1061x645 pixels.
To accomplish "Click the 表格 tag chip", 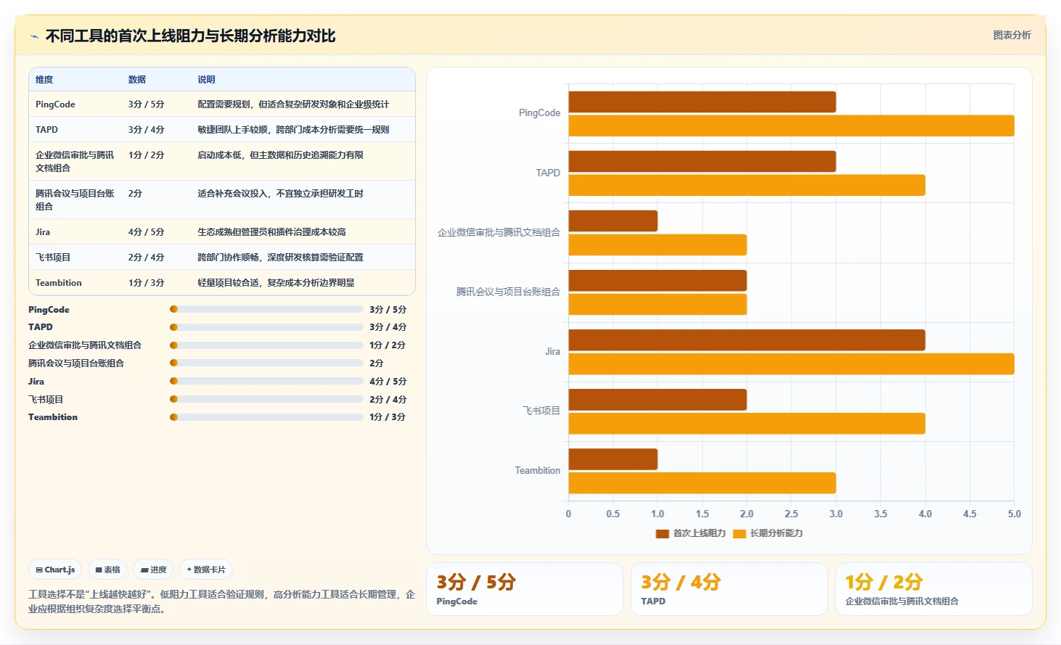I will [x=107, y=570].
